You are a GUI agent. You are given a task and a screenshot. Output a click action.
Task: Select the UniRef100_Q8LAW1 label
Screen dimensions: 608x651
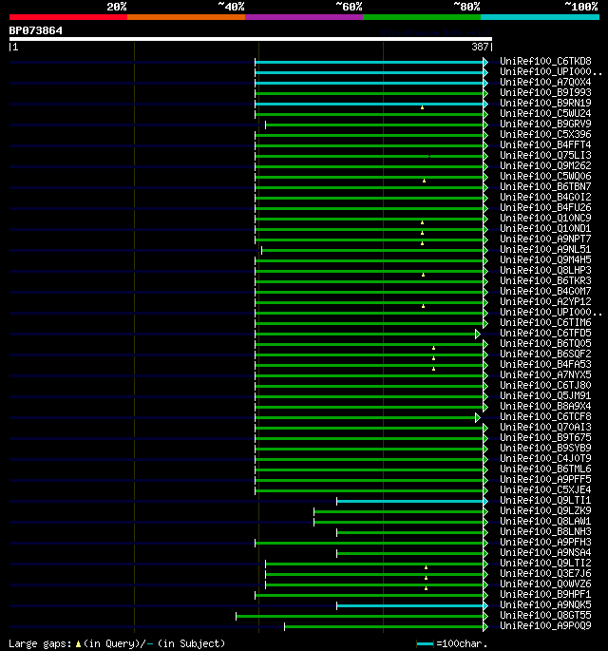click(x=545, y=521)
